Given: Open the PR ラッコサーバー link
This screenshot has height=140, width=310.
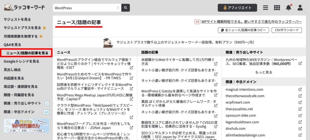Looking at the screenshot, I should pyautogui.click(x=252, y=22).
